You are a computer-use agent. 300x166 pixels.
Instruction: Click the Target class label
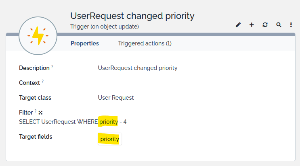coord(35,98)
